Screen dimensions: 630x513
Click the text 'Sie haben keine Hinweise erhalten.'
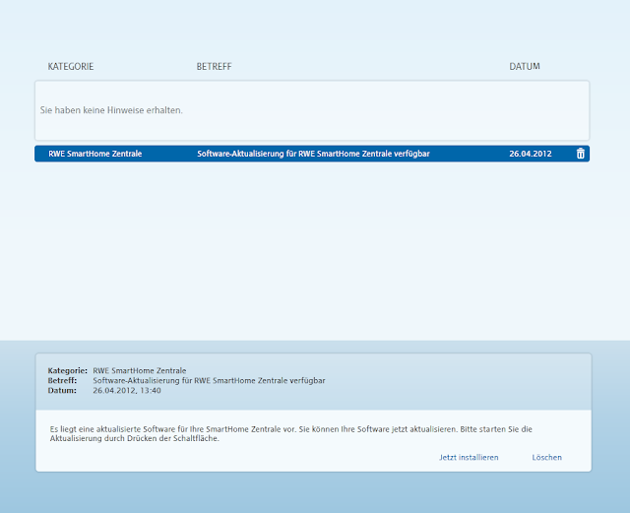point(111,110)
